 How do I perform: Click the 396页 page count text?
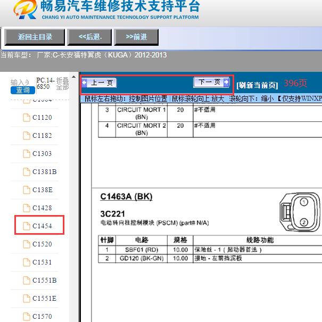tap(295, 84)
